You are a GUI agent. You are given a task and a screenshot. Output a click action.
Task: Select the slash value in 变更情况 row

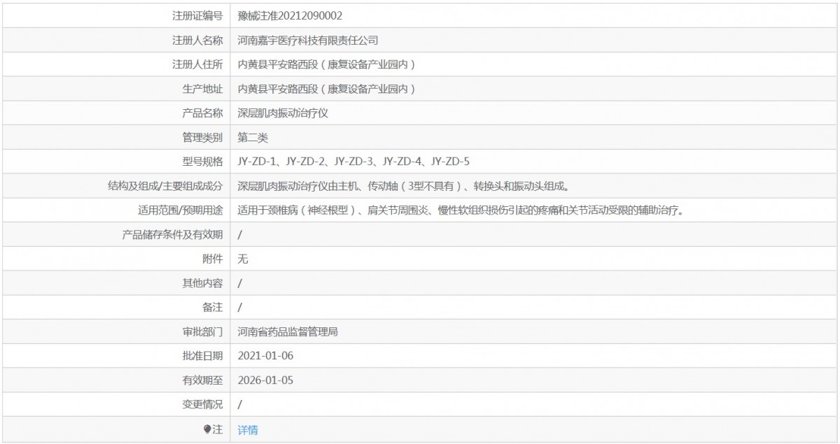[240, 406]
